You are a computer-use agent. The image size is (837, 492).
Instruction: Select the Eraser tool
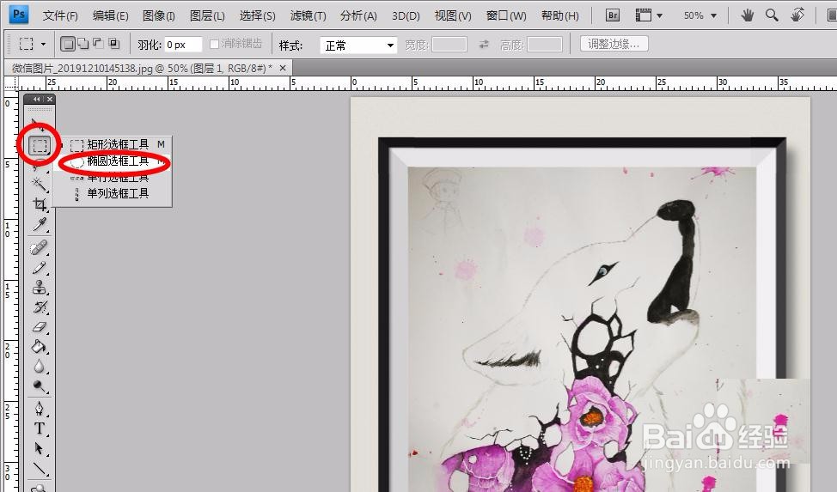tap(39, 326)
